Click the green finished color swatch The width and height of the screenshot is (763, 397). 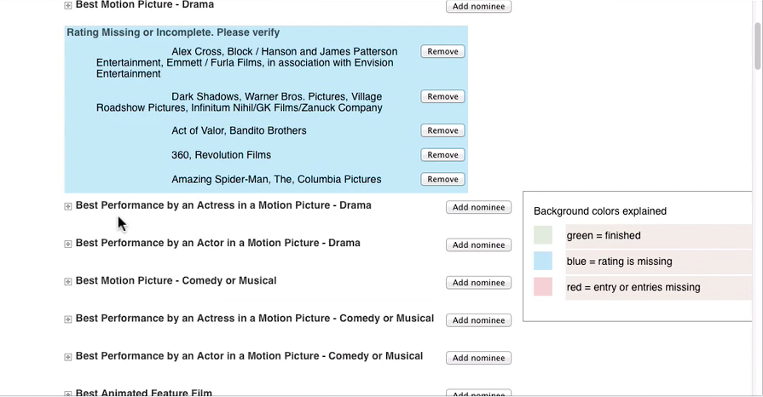(x=543, y=235)
